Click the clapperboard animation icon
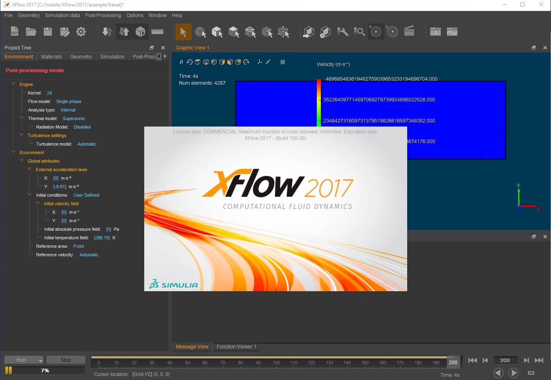The height and width of the screenshot is (380, 551). coord(409,31)
